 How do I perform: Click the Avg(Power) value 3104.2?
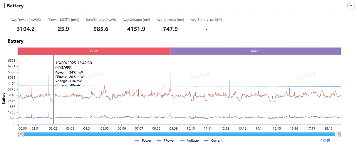[x=26, y=29]
